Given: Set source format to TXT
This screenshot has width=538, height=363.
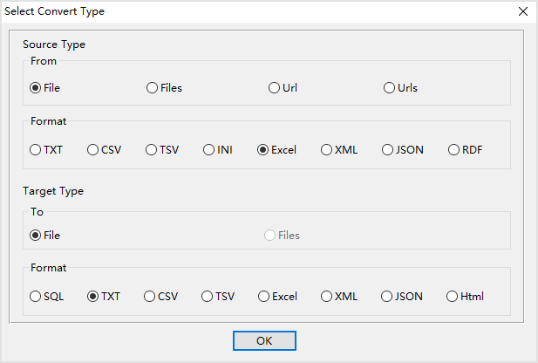Looking at the screenshot, I should [36, 149].
